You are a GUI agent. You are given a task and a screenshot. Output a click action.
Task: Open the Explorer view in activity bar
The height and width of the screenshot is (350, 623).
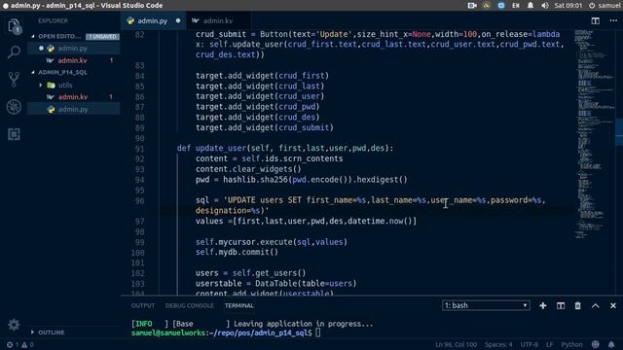[14, 26]
